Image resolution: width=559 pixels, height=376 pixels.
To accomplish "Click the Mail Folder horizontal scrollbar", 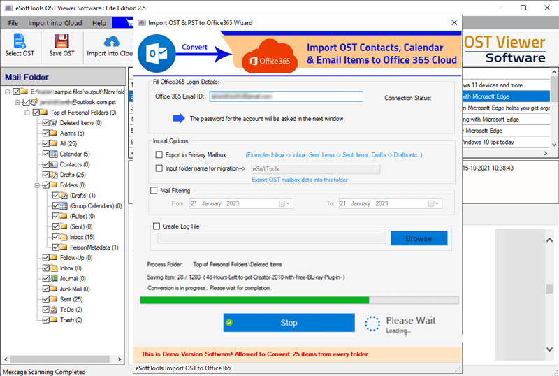I will [60, 359].
